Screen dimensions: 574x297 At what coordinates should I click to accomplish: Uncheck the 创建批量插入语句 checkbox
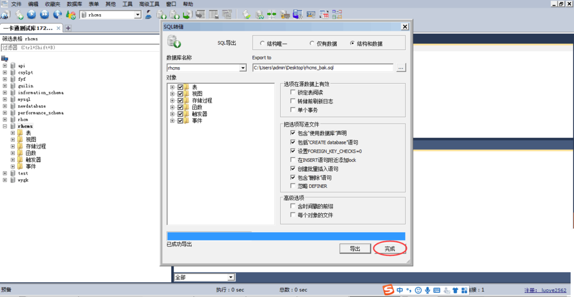pyautogui.click(x=293, y=169)
